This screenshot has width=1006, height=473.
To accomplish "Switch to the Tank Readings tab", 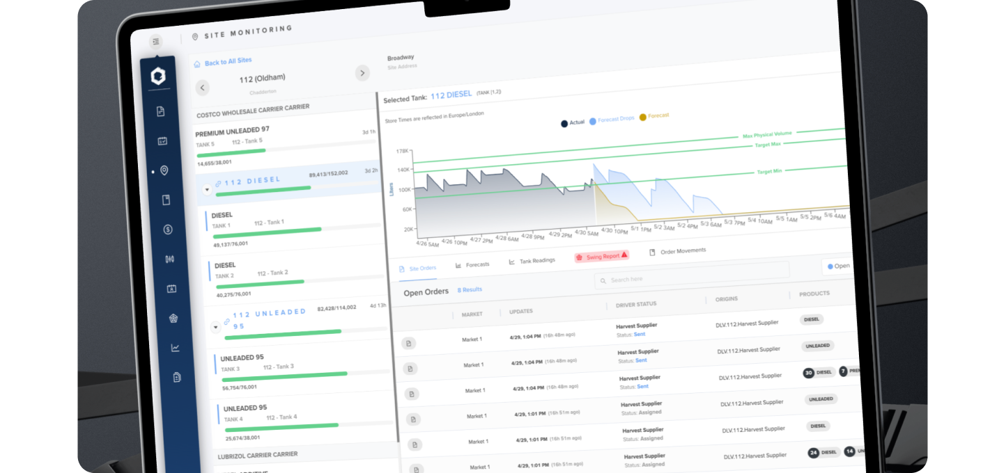I will point(532,261).
